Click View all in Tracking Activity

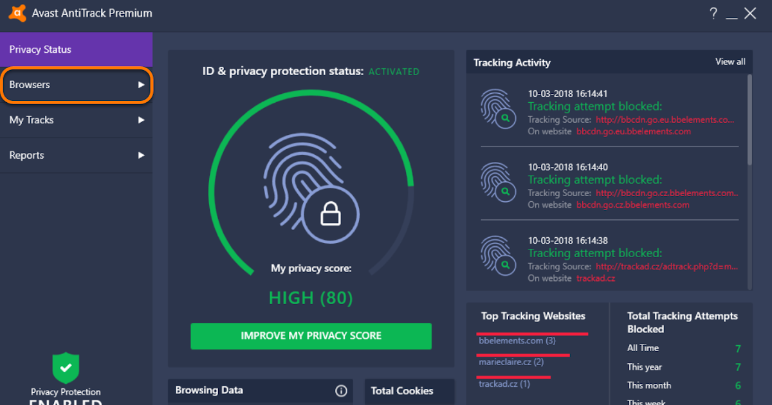point(730,62)
